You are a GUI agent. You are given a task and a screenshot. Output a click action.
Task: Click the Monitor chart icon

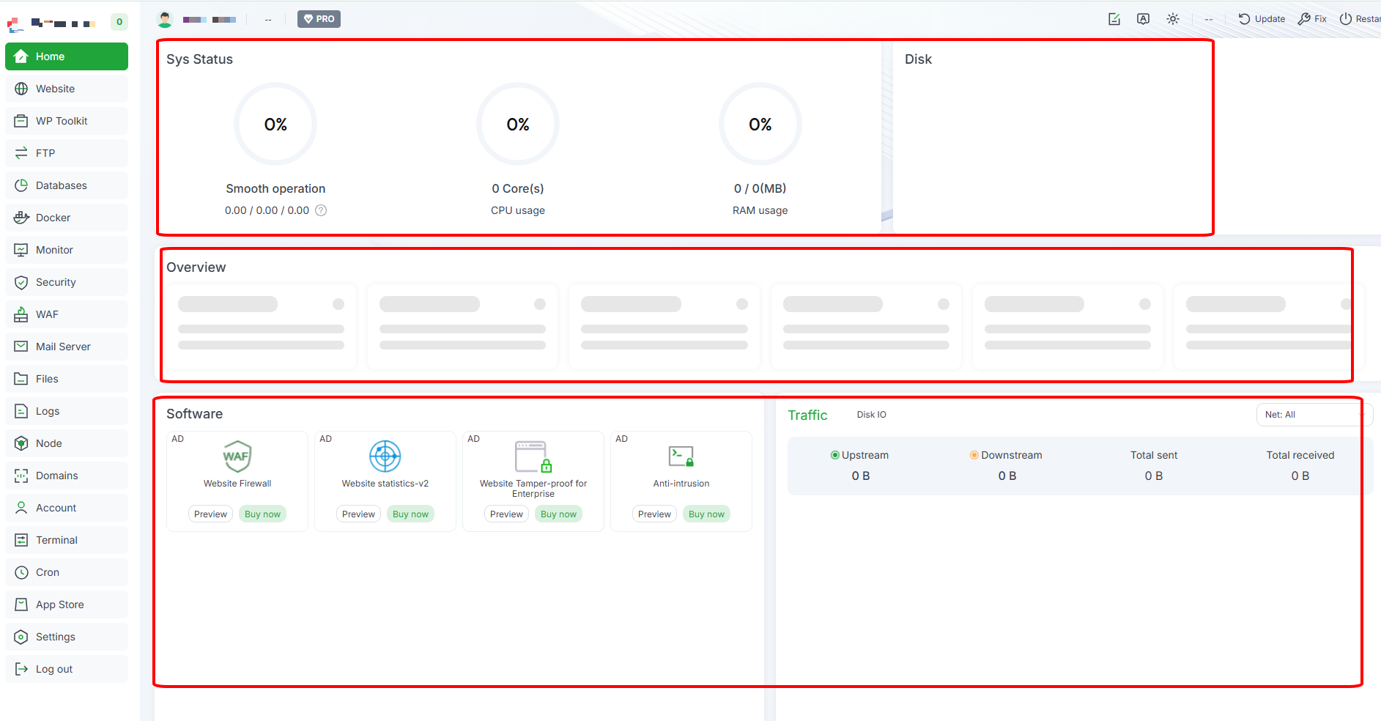(21, 250)
